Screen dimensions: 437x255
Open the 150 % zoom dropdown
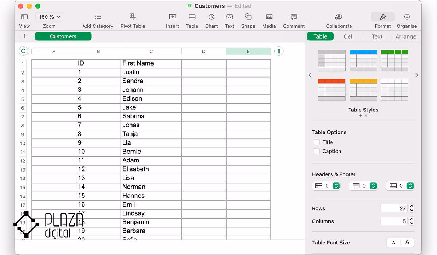coord(49,17)
